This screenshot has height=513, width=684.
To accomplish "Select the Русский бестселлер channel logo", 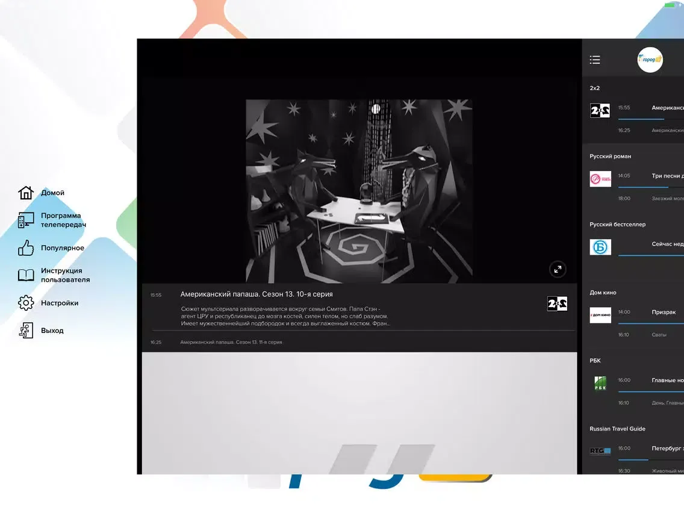I will 600,247.
